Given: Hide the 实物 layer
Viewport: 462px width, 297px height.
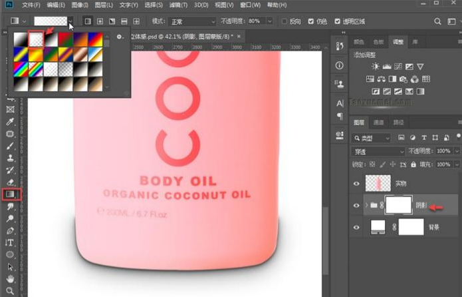Looking at the screenshot, I should pyautogui.click(x=356, y=184).
